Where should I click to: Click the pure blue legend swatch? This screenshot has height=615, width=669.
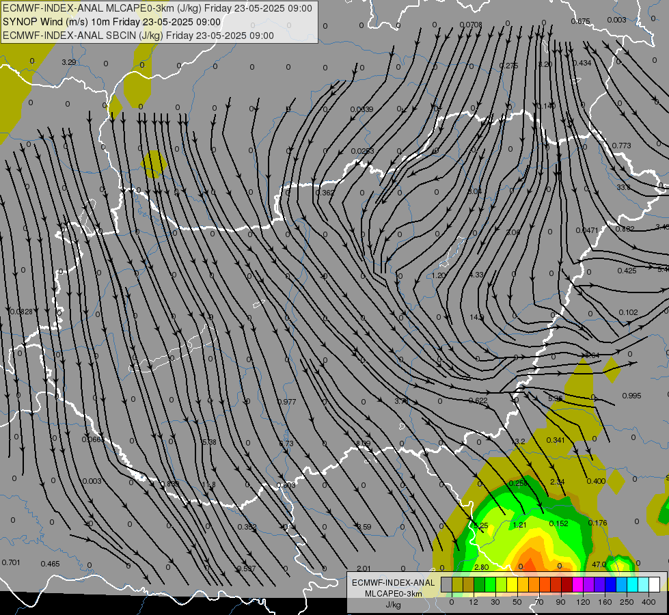(610, 585)
